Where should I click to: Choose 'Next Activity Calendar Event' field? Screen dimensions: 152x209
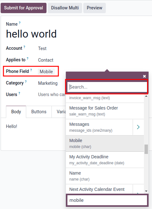(99, 189)
